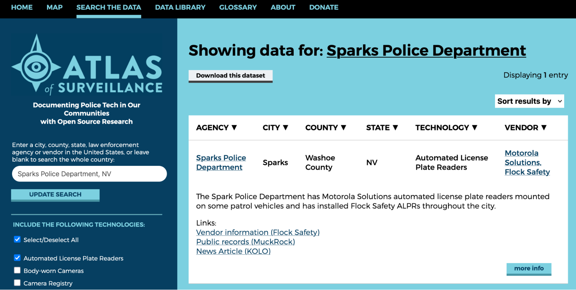576x290 pixels.
Task: Sort the table by Technology column
Action: click(x=446, y=128)
